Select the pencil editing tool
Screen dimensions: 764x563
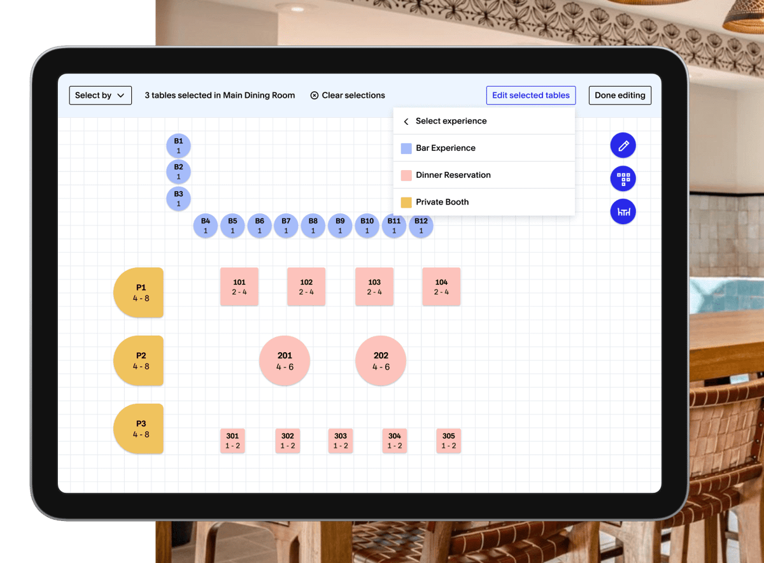[623, 145]
